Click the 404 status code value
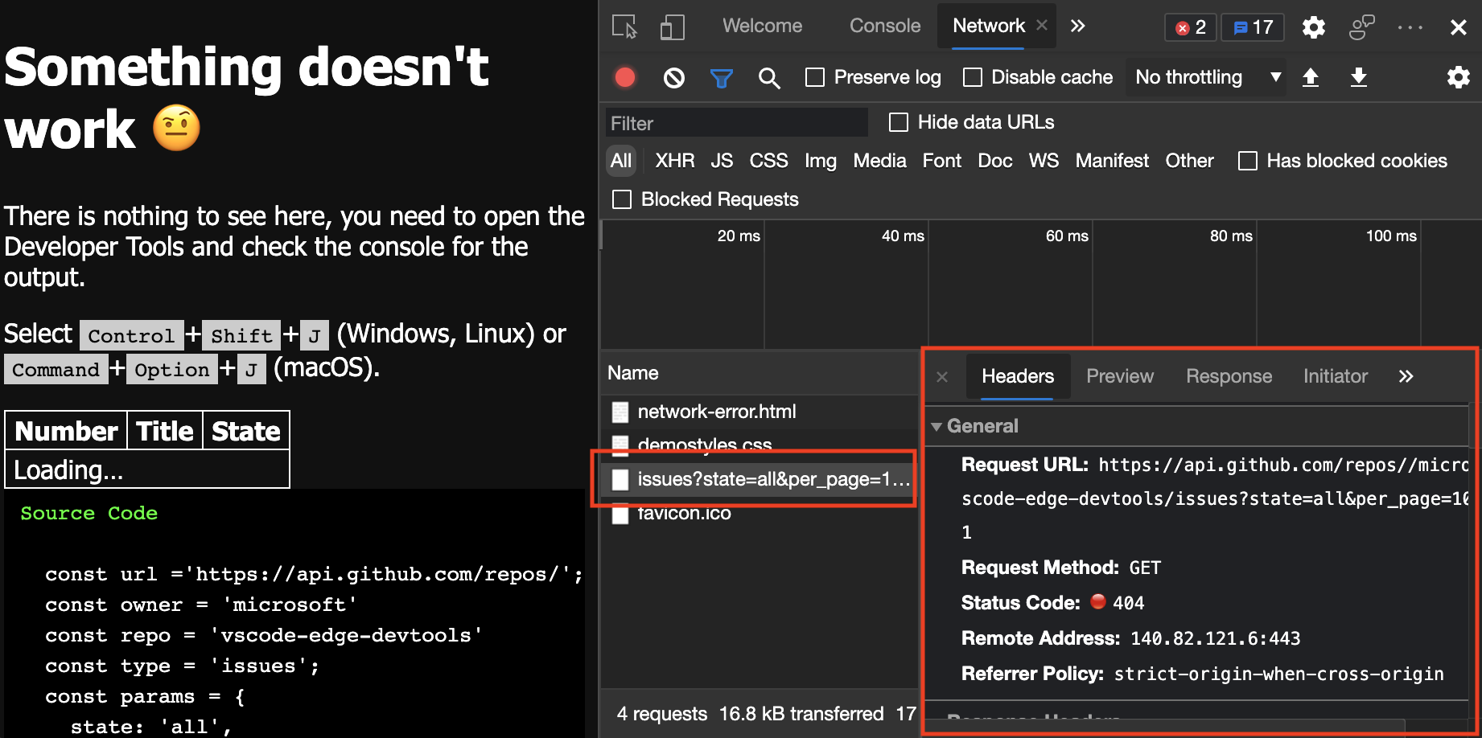The height and width of the screenshot is (738, 1482). click(x=1128, y=603)
